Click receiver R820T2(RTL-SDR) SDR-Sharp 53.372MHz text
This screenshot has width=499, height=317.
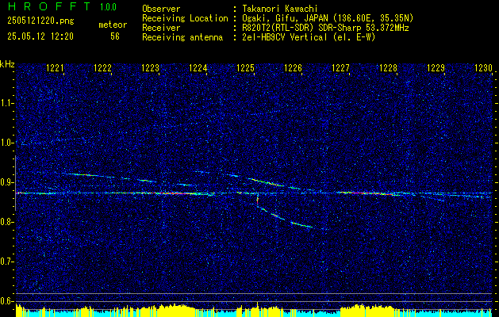[x=325, y=28]
